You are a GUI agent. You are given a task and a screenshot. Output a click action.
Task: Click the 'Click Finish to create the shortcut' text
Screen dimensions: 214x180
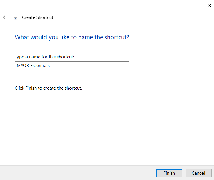pyautogui.click(x=48, y=88)
